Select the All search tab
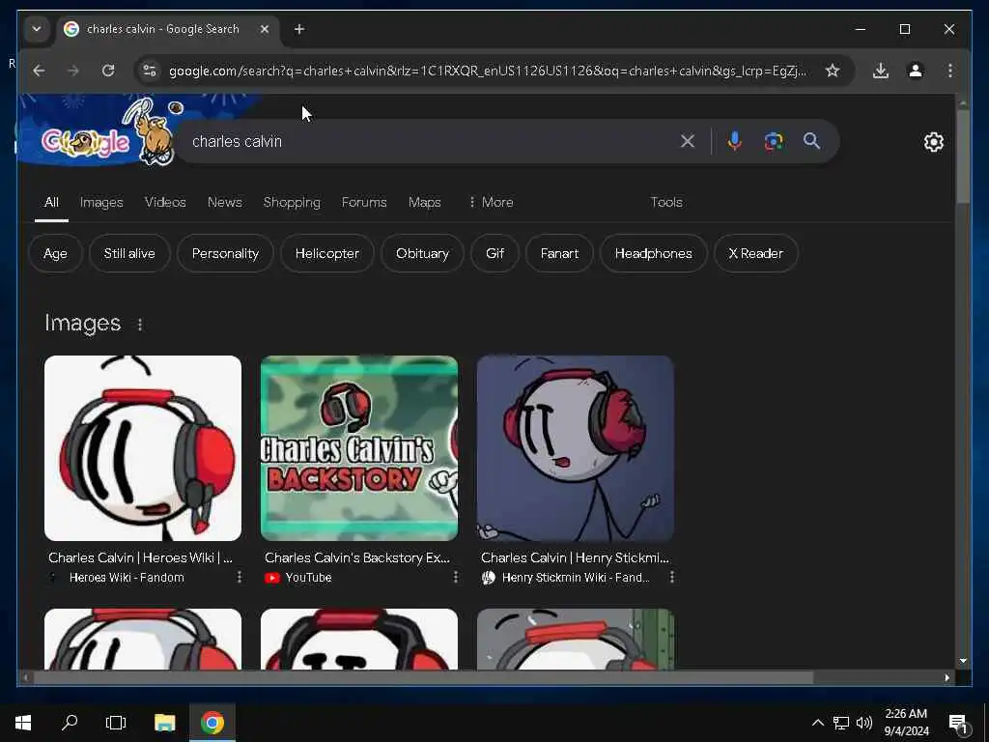The height and width of the screenshot is (742, 989). (52, 202)
